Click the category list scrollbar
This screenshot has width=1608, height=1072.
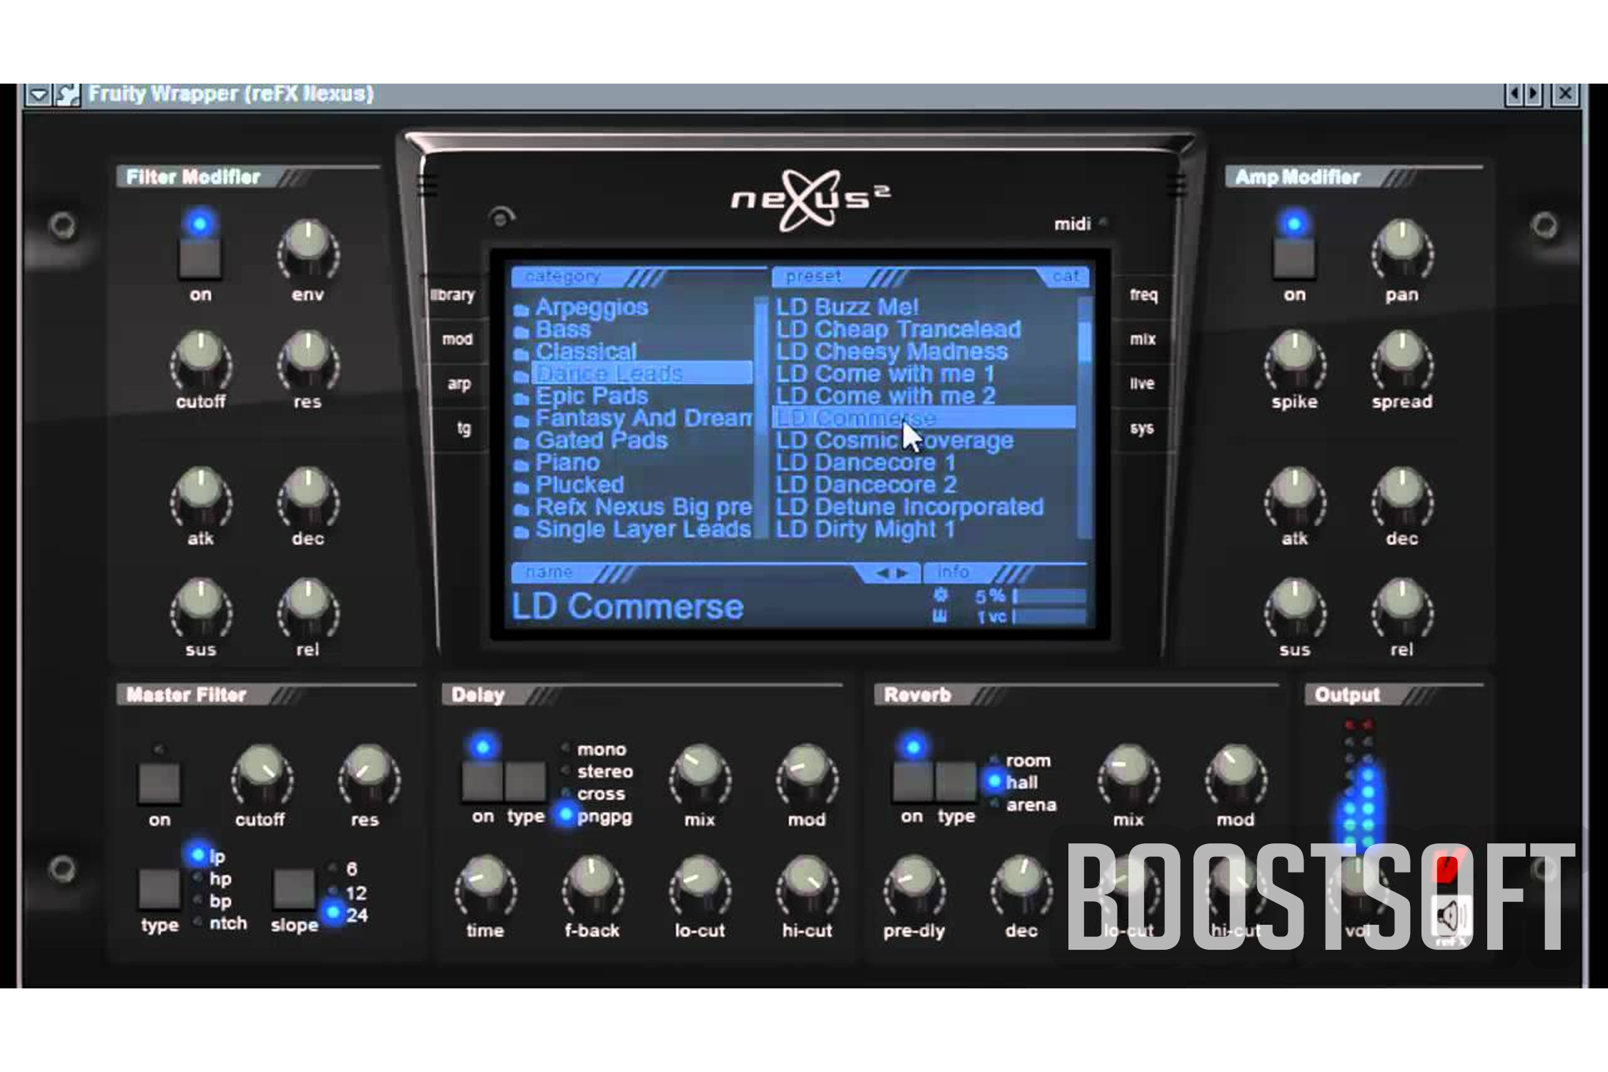point(762,417)
